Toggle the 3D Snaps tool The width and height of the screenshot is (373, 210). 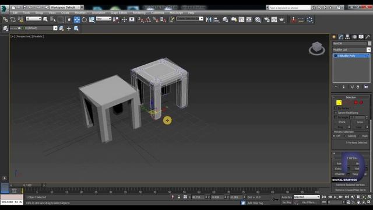click(140, 19)
